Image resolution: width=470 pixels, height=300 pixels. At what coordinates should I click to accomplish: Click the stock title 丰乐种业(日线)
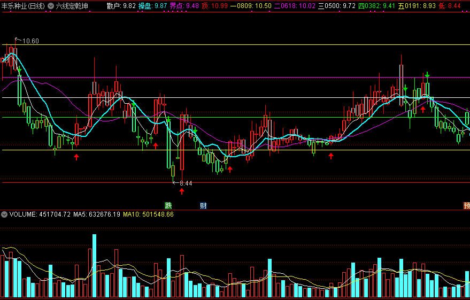tap(24, 6)
